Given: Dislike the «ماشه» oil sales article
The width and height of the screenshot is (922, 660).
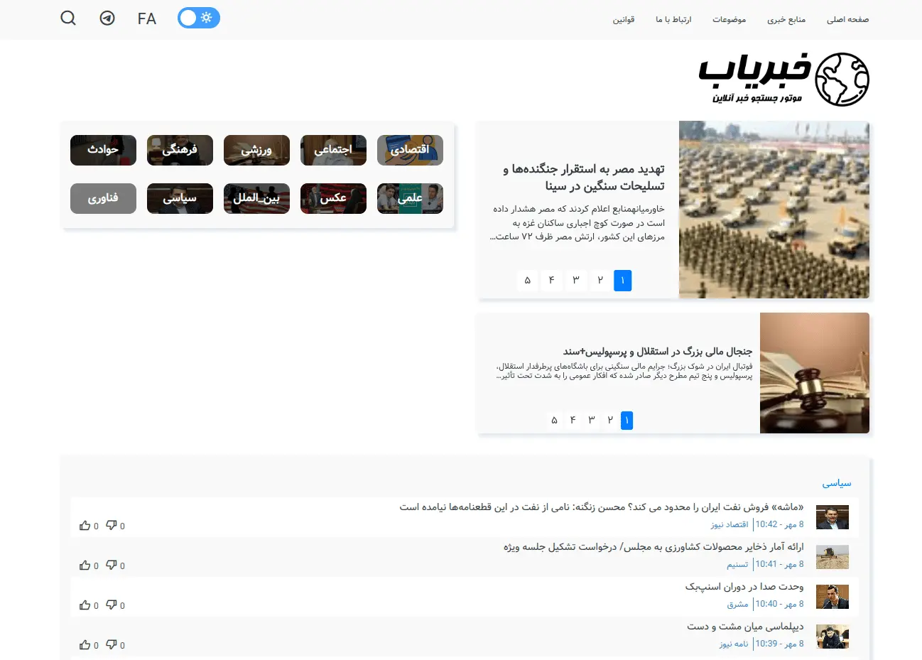Looking at the screenshot, I should point(112,526).
